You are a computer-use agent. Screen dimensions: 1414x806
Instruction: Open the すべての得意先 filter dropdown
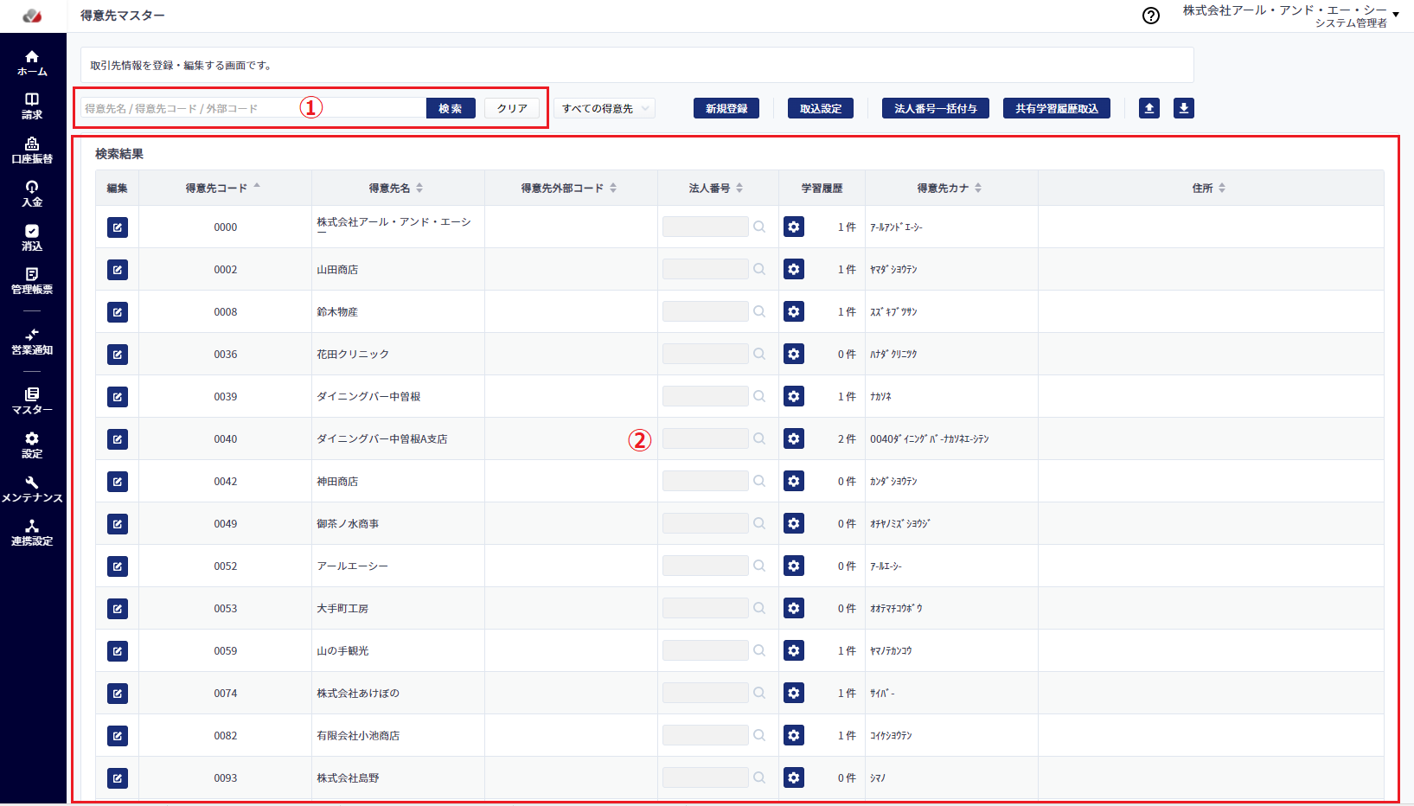coord(605,108)
